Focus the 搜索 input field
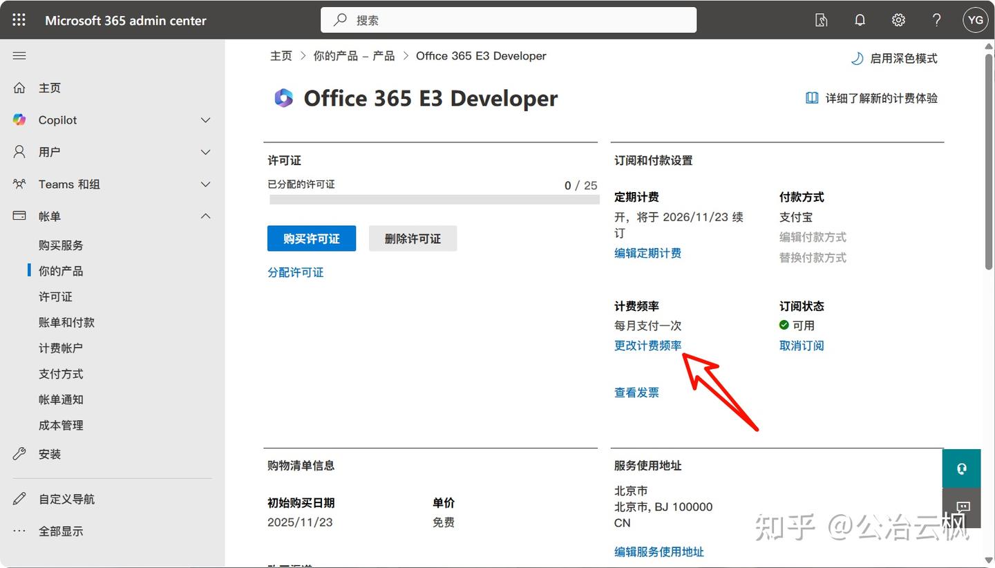This screenshot has width=995, height=568. [x=509, y=20]
